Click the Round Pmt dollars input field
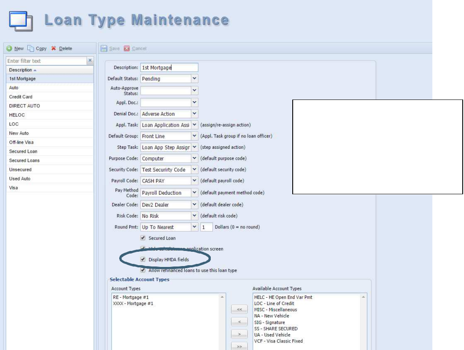464x350 pixels. (x=206, y=227)
